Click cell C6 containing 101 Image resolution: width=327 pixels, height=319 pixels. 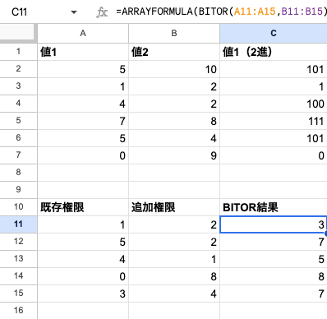[x=274, y=138]
